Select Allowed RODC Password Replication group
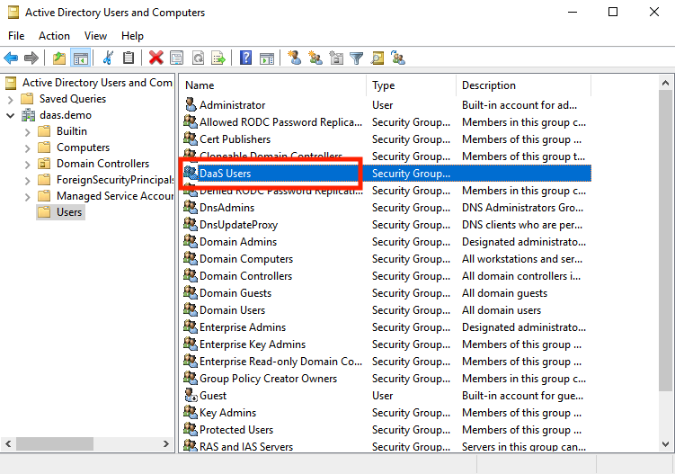 tap(280, 122)
